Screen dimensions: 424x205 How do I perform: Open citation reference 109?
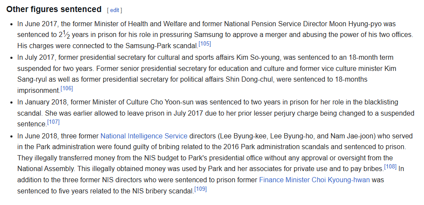200,189
